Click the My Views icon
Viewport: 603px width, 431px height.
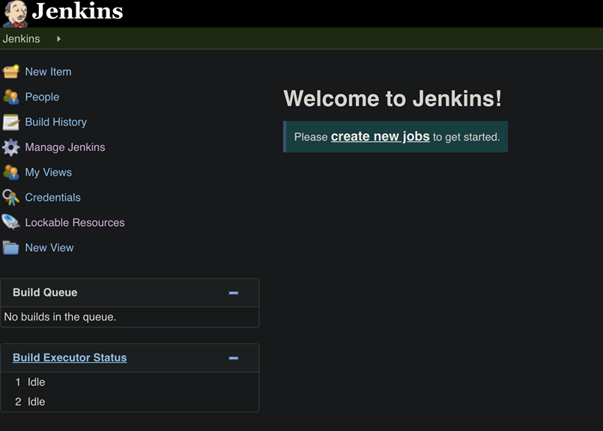pos(10,172)
